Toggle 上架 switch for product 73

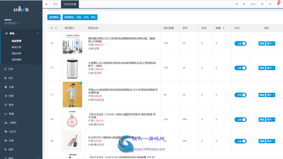coord(240,95)
